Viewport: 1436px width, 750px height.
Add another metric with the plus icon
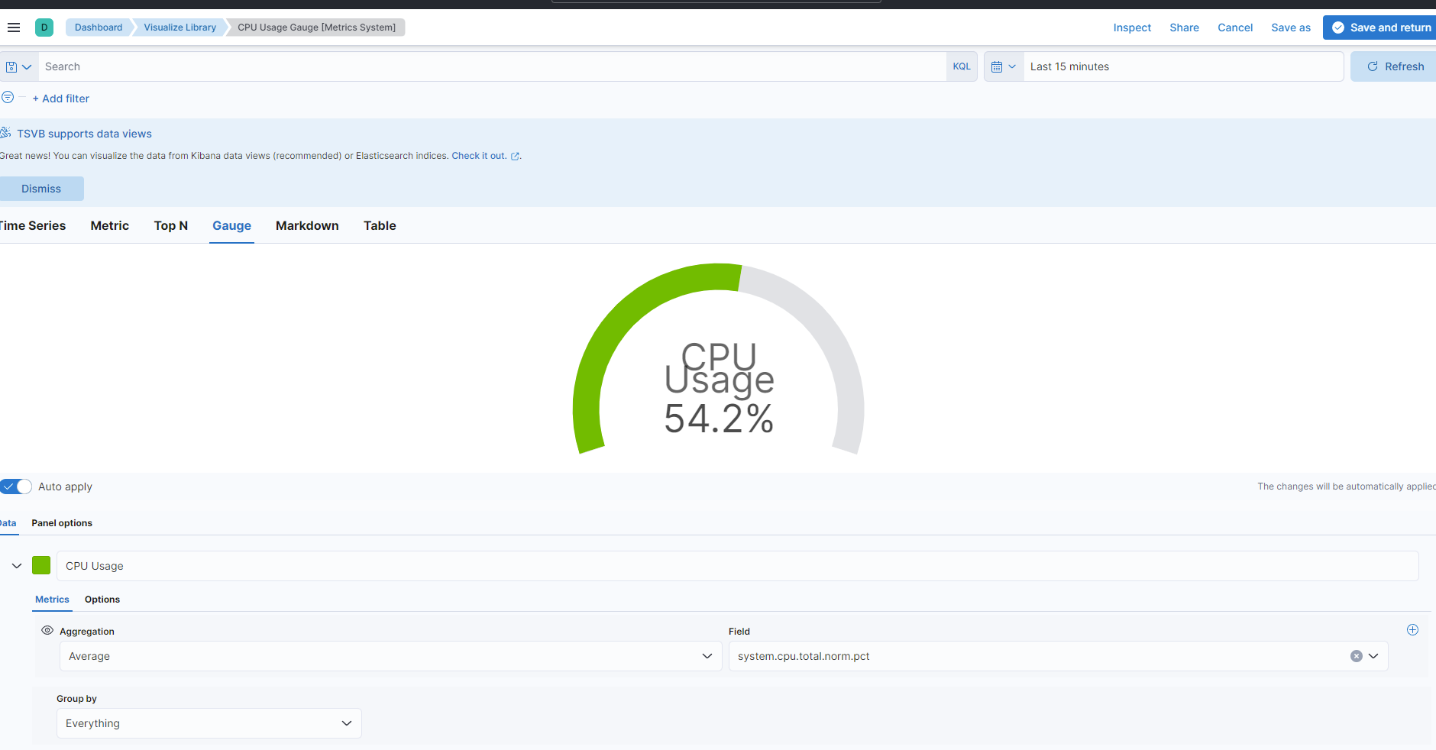pyautogui.click(x=1413, y=630)
